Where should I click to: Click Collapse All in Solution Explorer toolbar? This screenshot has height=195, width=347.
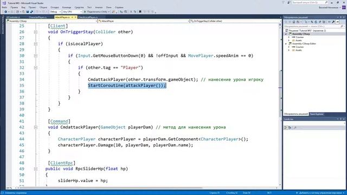click(320, 22)
